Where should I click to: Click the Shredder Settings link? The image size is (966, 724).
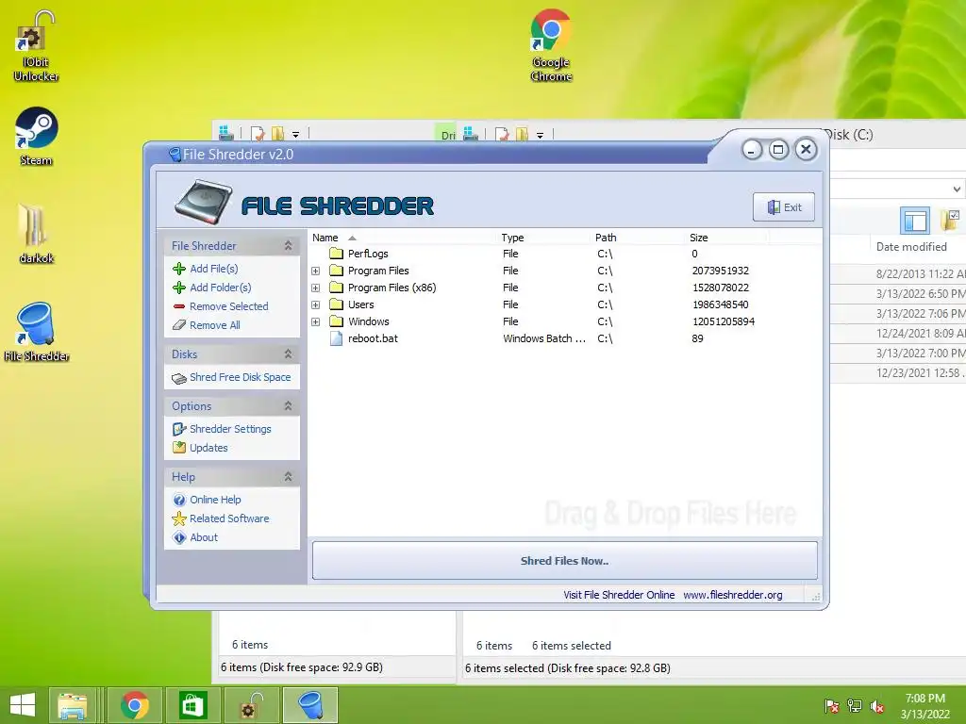pos(230,429)
